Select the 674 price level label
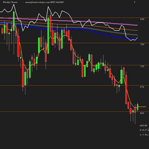149x149 pixels. pyautogui.click(x=142, y=87)
